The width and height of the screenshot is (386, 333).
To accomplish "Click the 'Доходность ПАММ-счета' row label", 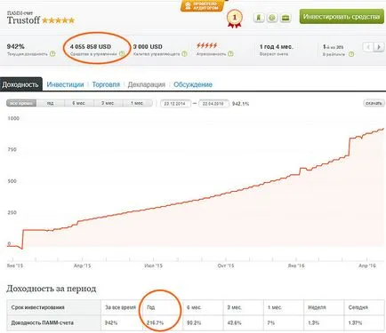I will coord(42,322).
